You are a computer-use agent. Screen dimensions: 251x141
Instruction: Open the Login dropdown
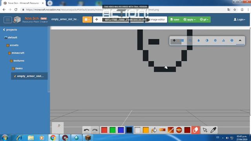[240, 20]
